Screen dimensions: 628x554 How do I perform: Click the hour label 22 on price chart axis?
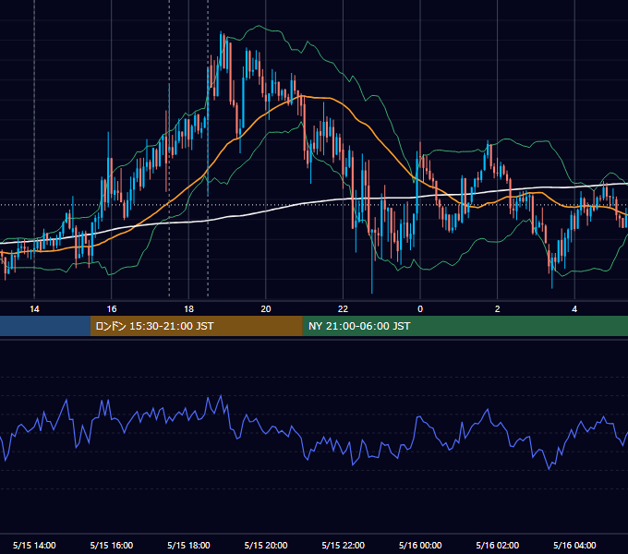[344, 309]
